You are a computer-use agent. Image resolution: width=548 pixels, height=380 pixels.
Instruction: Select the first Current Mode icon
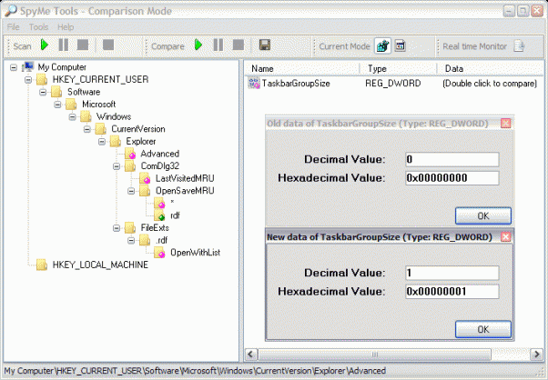point(382,45)
